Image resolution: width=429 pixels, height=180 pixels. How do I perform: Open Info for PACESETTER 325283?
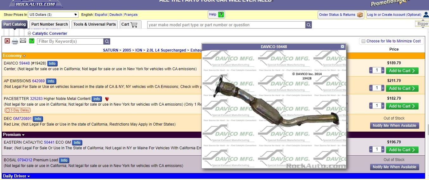(x=97, y=99)
